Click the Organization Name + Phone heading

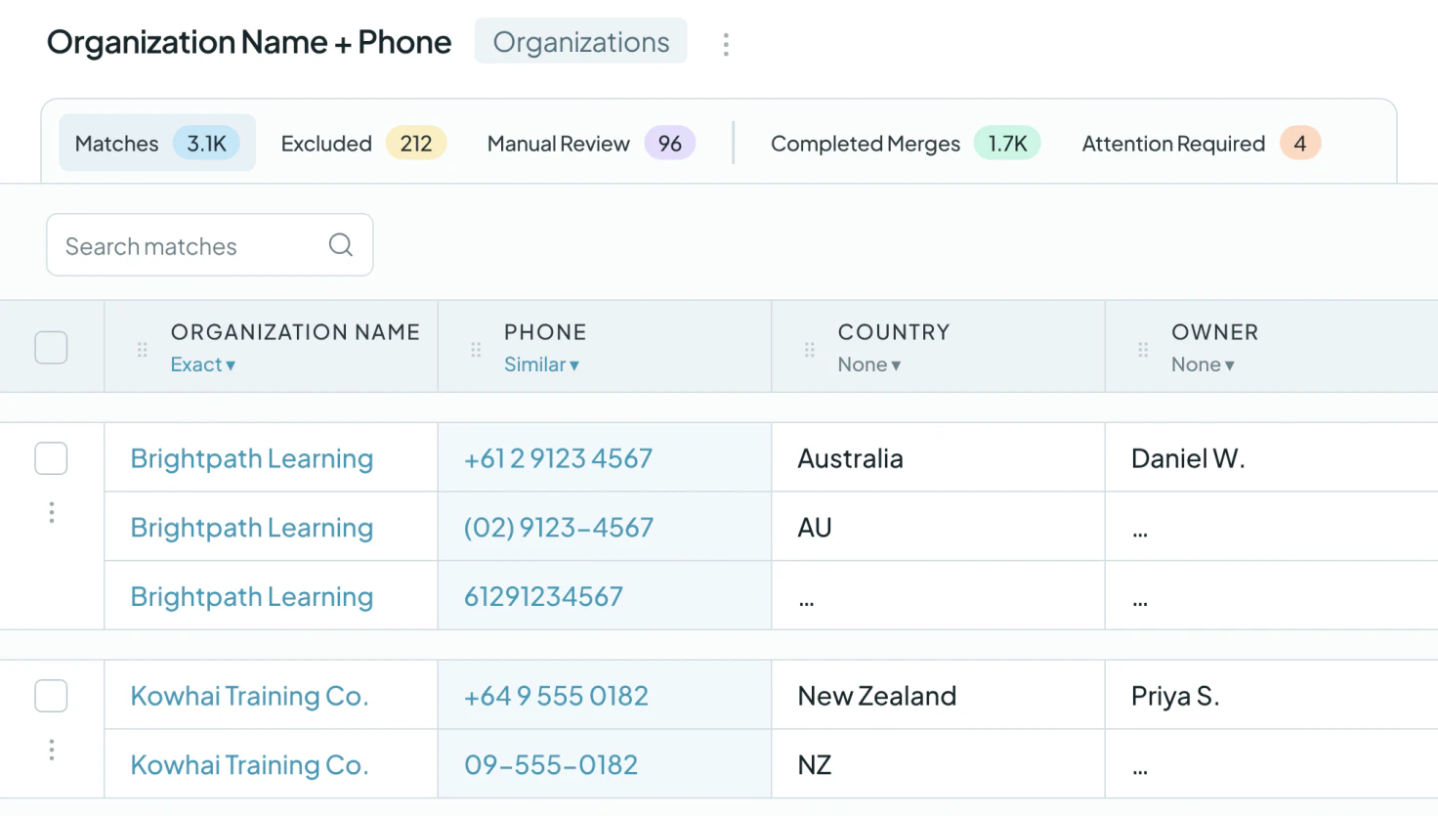tap(249, 42)
